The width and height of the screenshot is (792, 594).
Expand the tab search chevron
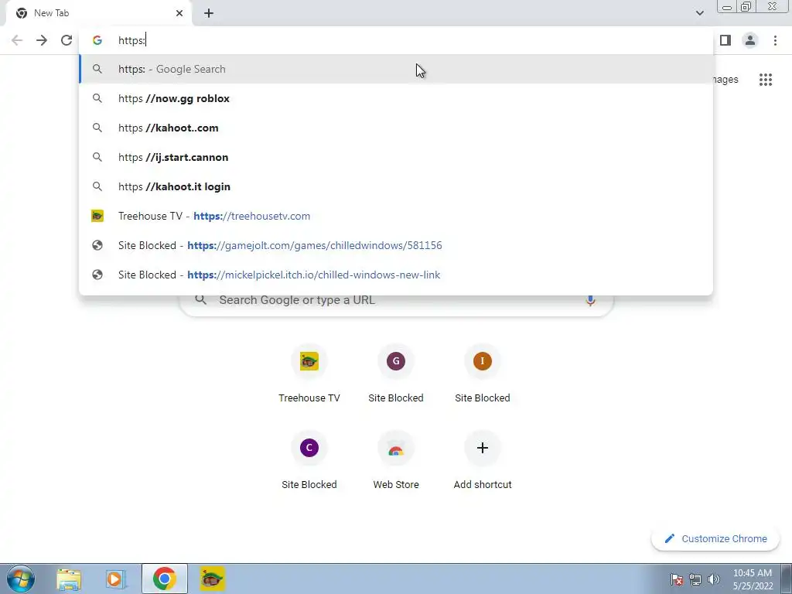(x=699, y=13)
